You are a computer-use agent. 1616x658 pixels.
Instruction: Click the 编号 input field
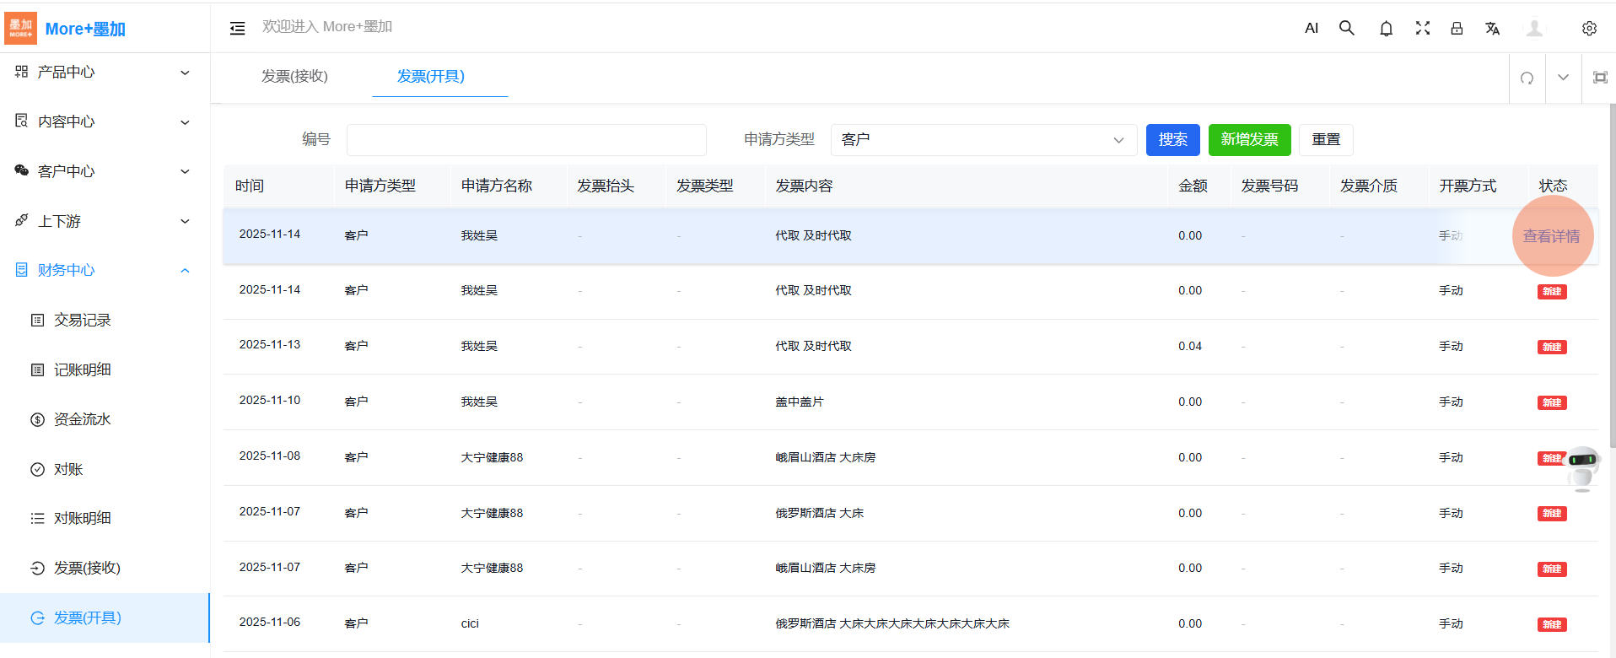coord(526,140)
